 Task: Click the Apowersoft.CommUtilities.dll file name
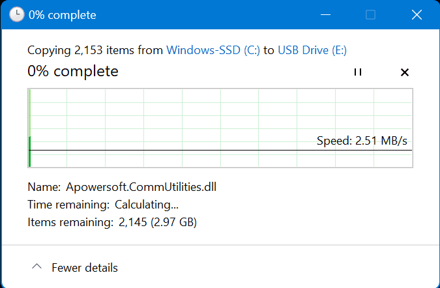click(x=141, y=188)
